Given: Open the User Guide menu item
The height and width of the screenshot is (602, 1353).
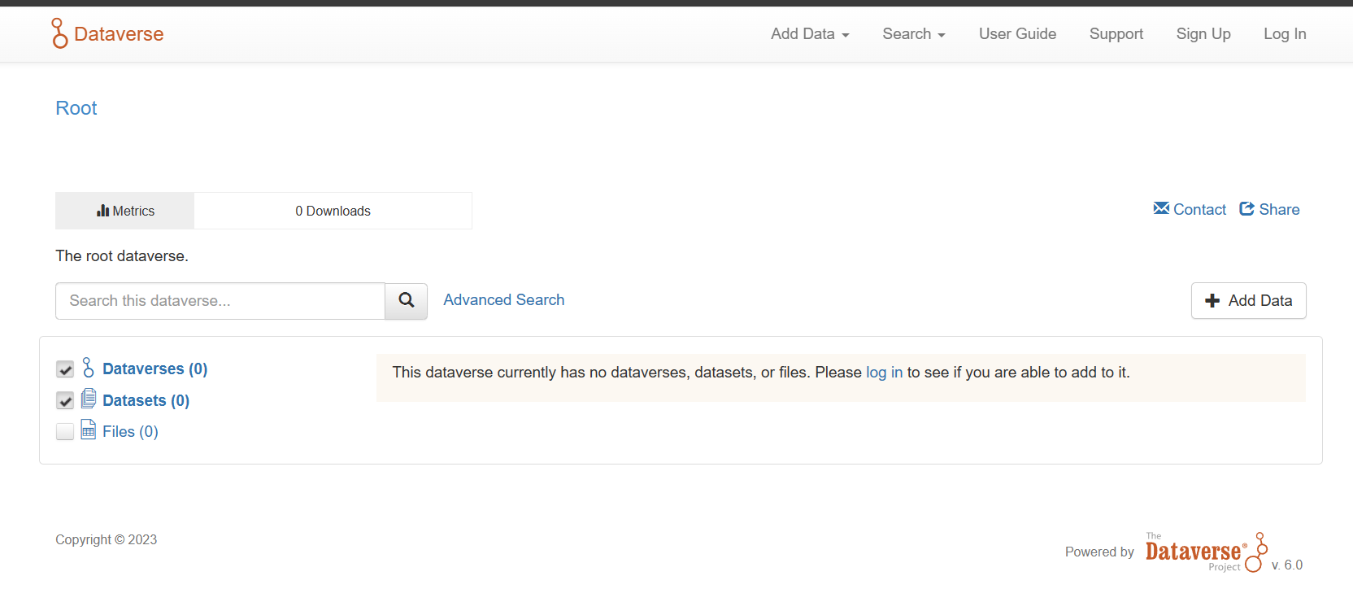Looking at the screenshot, I should pos(1017,34).
